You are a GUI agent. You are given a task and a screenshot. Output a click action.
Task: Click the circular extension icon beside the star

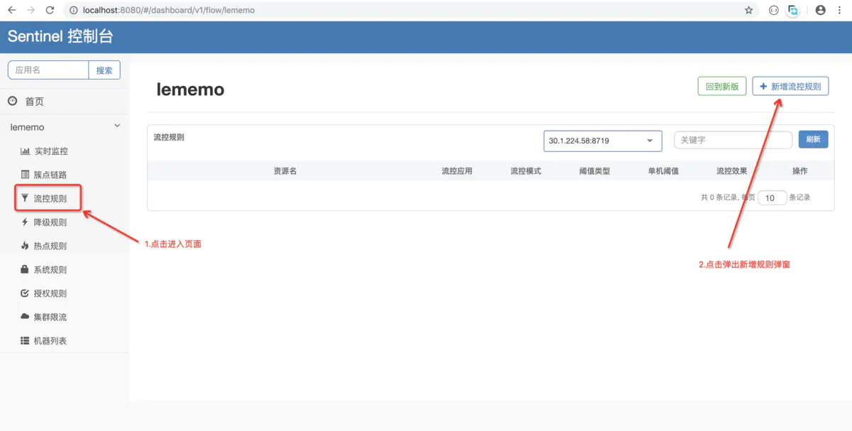[774, 11]
